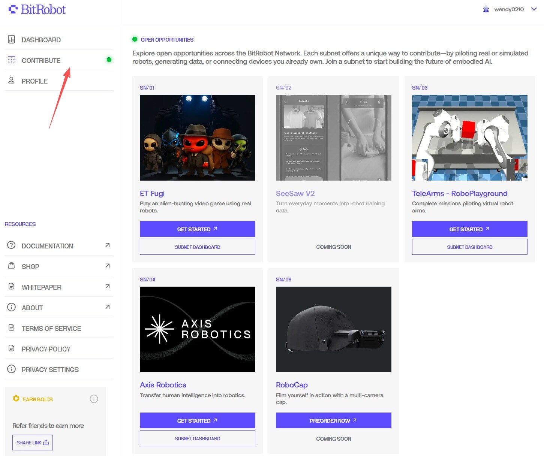Screen dimensions: 544x456
Task: Click the Share Link button
Action: click(x=33, y=443)
